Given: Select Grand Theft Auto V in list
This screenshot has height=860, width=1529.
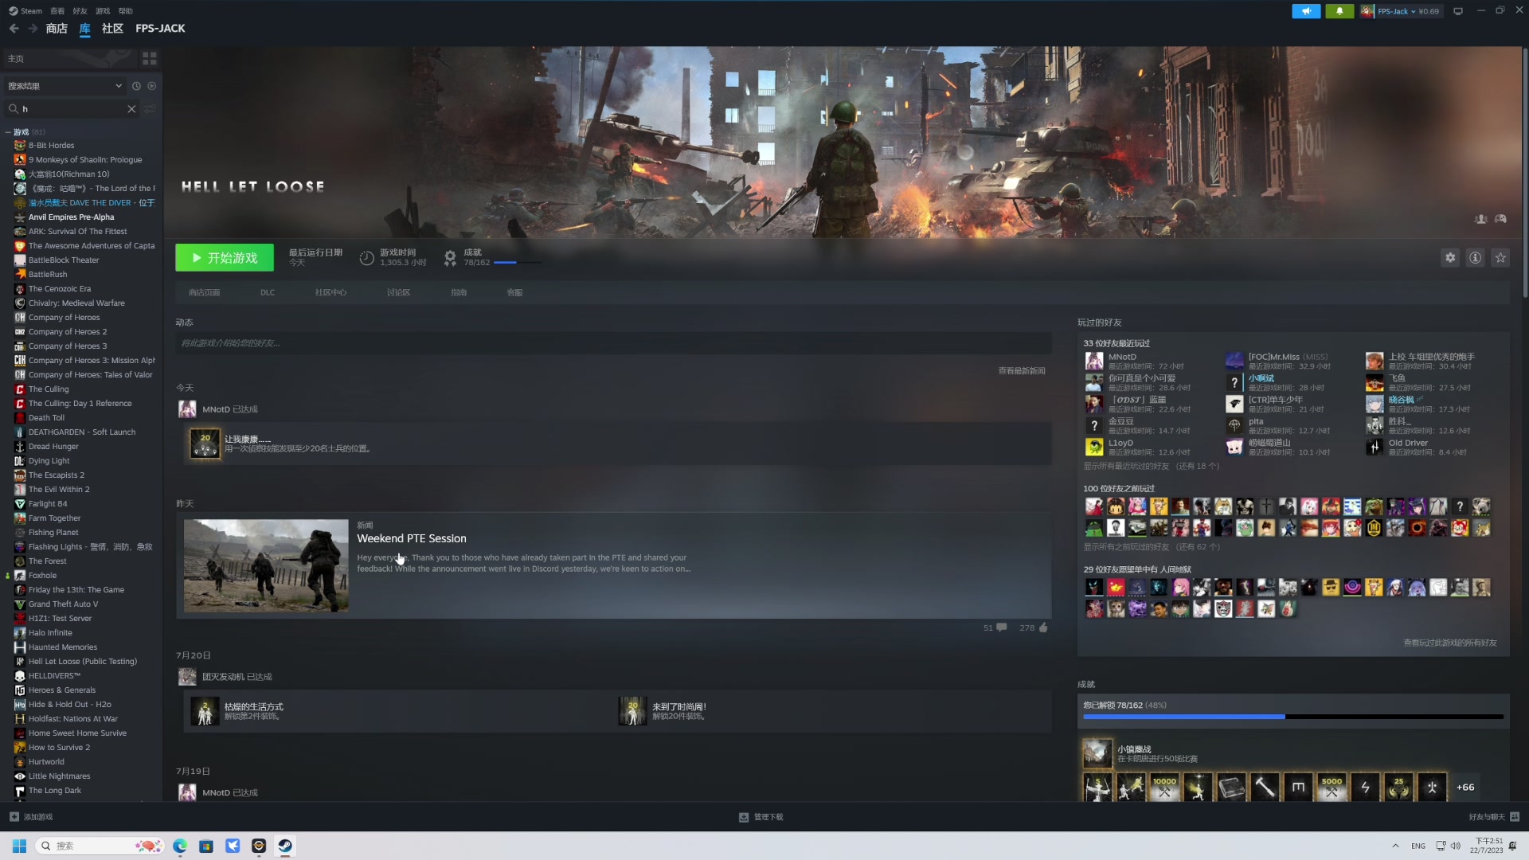Looking at the screenshot, I should 63,604.
